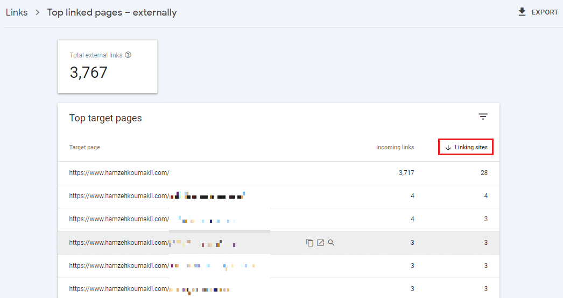Click the Total external links card value 3,767

click(89, 72)
